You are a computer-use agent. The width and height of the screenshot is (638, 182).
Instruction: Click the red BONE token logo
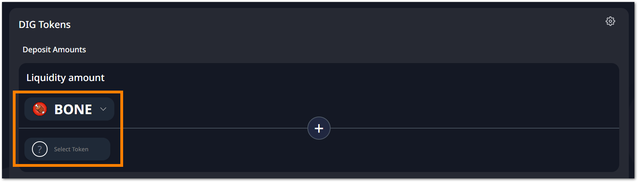pyautogui.click(x=40, y=109)
